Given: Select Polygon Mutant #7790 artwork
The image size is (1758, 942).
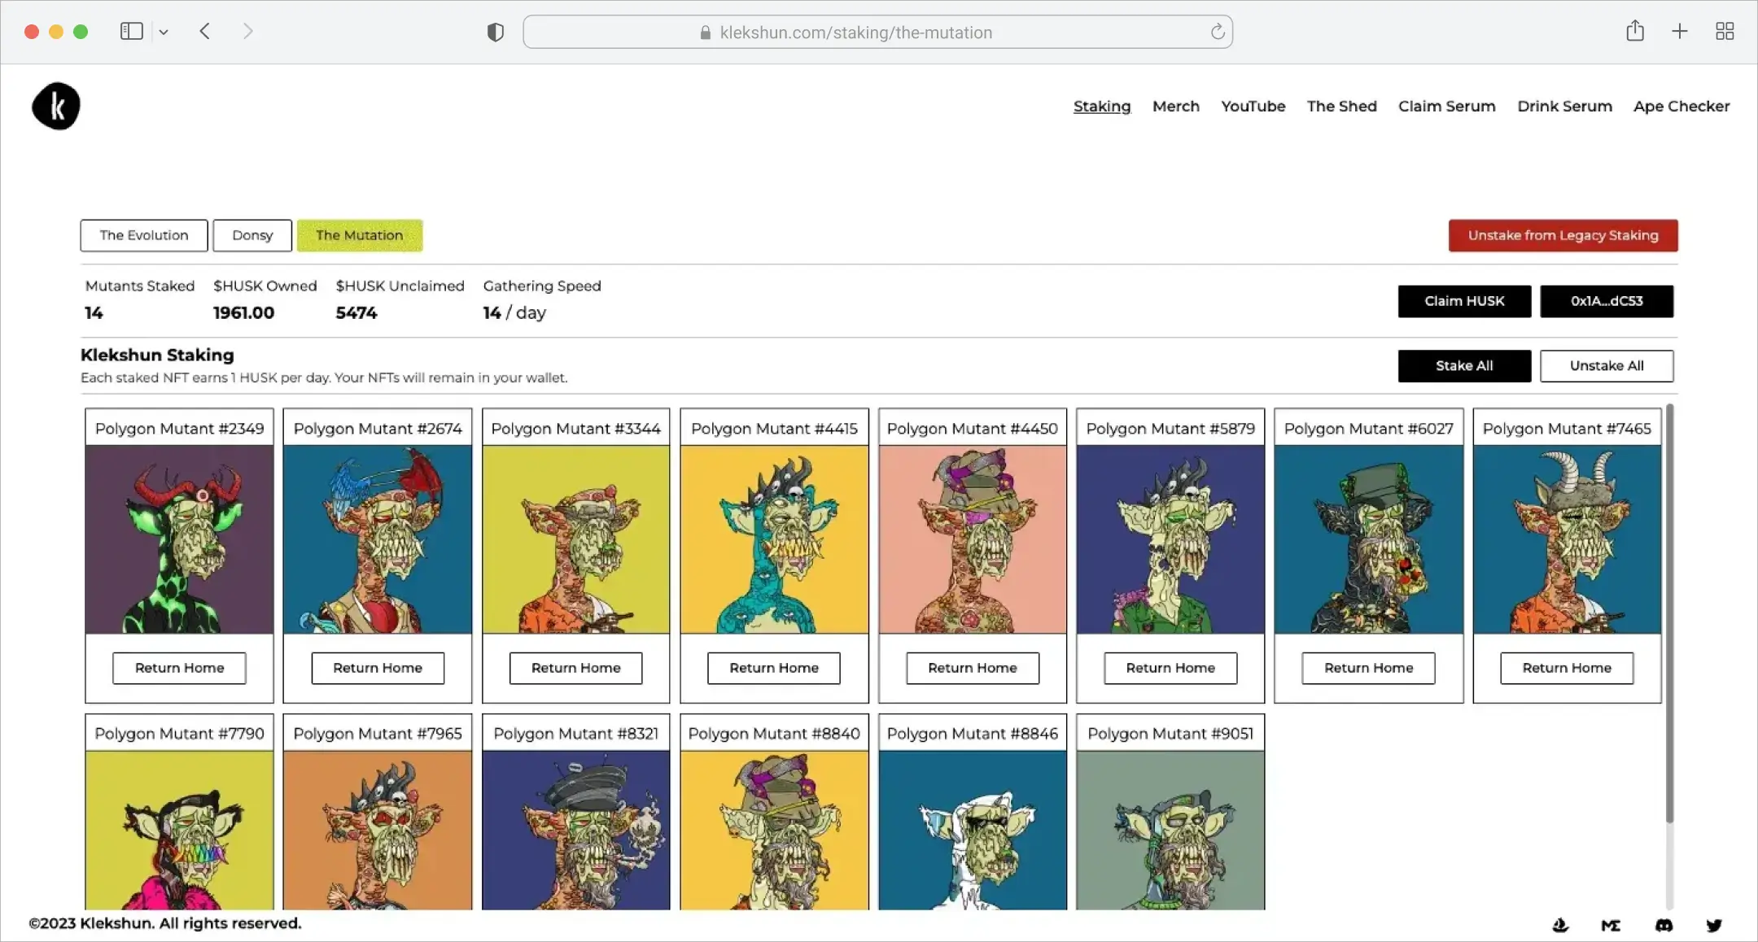Looking at the screenshot, I should pyautogui.click(x=179, y=830).
